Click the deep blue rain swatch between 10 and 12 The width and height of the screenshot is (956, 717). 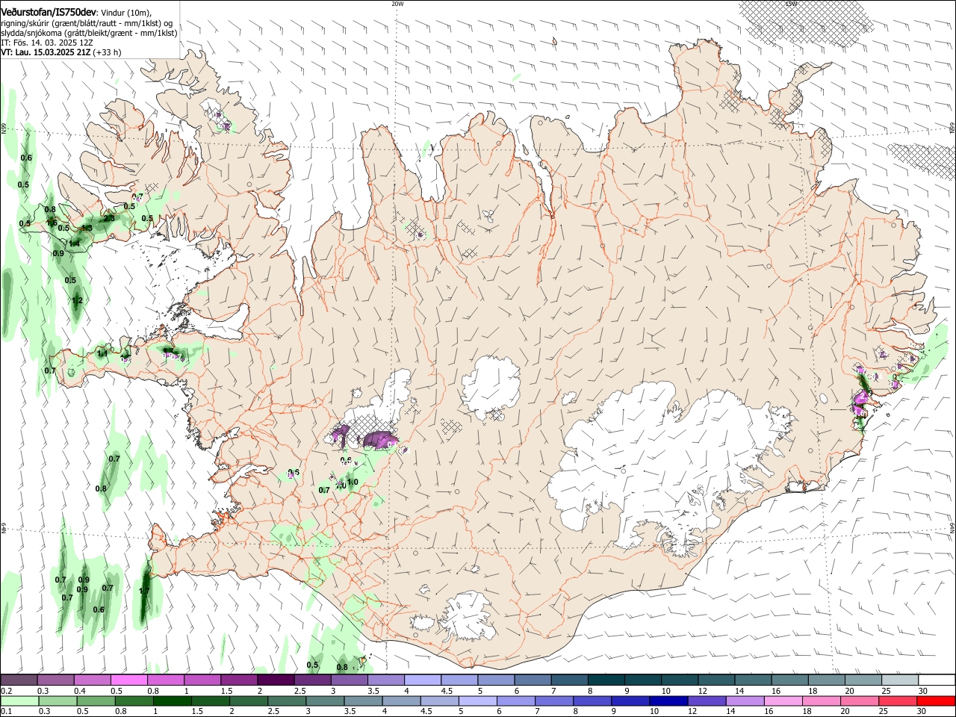point(668,701)
